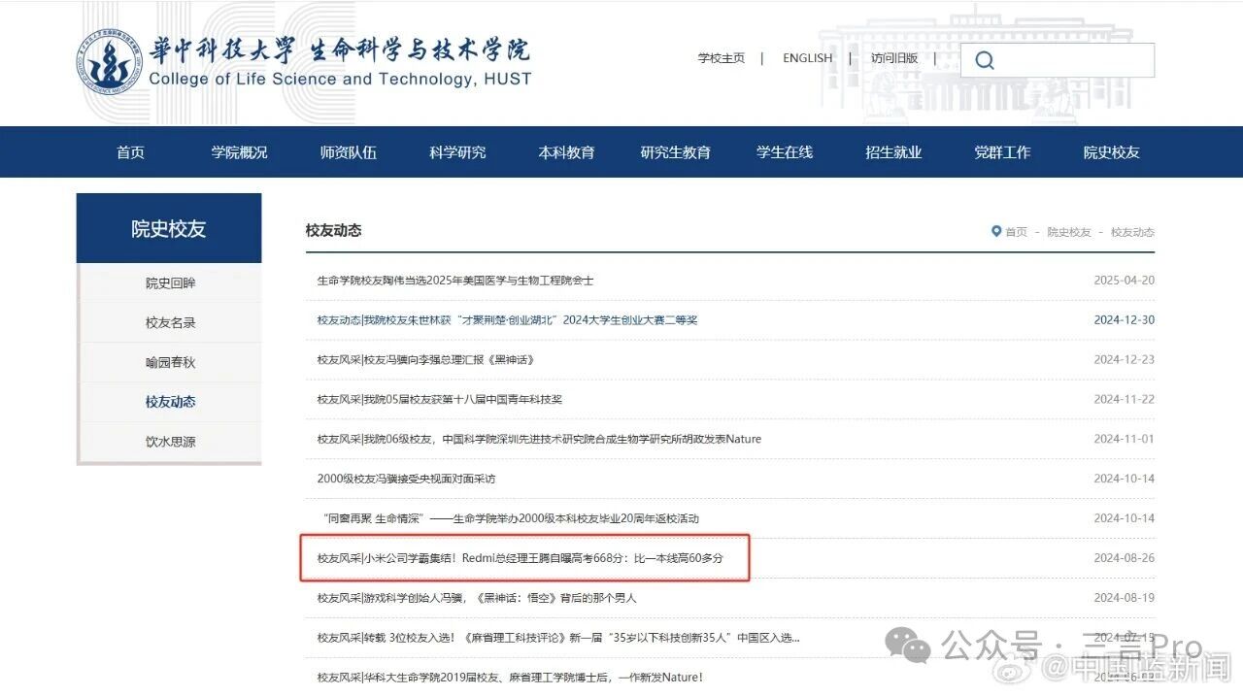
Task: Click 校友动态 in breadcrumb trail
Action: click(1132, 232)
